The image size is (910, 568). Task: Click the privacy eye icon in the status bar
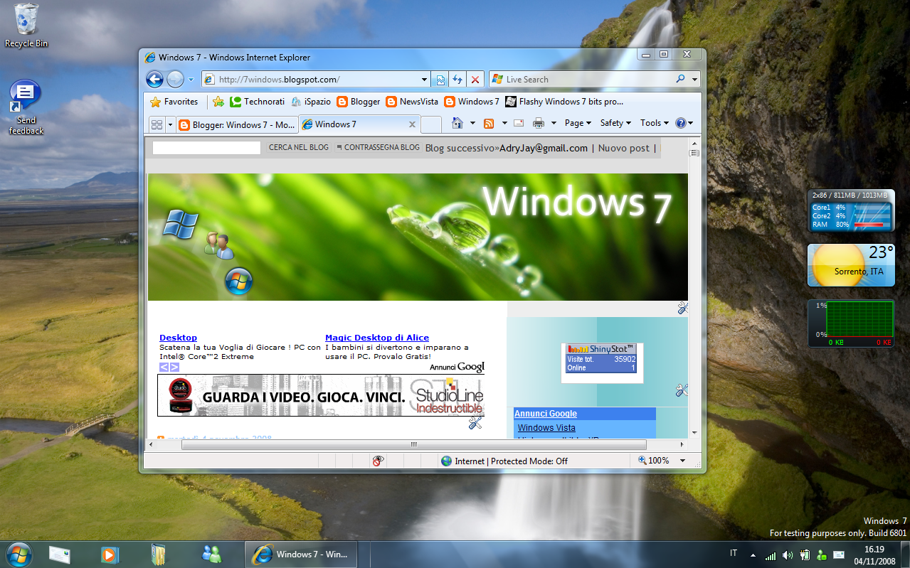[379, 461]
